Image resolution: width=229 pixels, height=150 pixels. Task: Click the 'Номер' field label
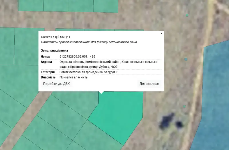point(46,57)
